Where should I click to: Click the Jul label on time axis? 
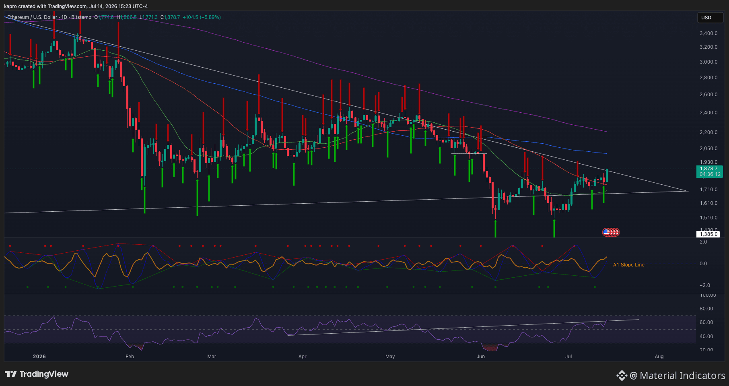tap(568, 357)
